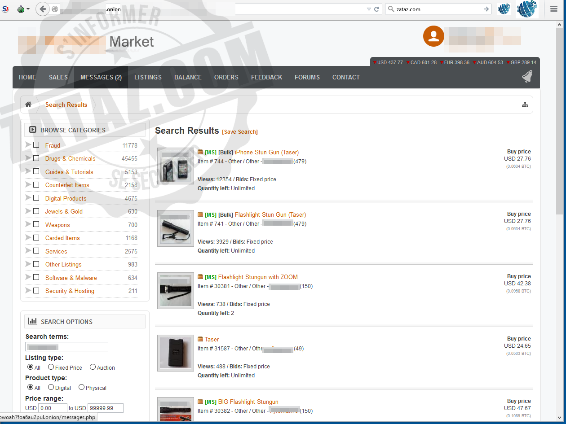Screen dimensions: 566x424
Task: Open the CONTACT nav tab
Action: click(x=346, y=77)
